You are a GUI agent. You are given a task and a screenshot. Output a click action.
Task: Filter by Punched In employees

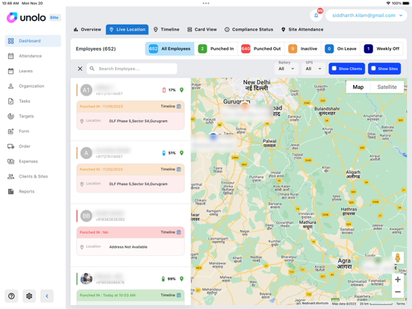pyautogui.click(x=216, y=49)
